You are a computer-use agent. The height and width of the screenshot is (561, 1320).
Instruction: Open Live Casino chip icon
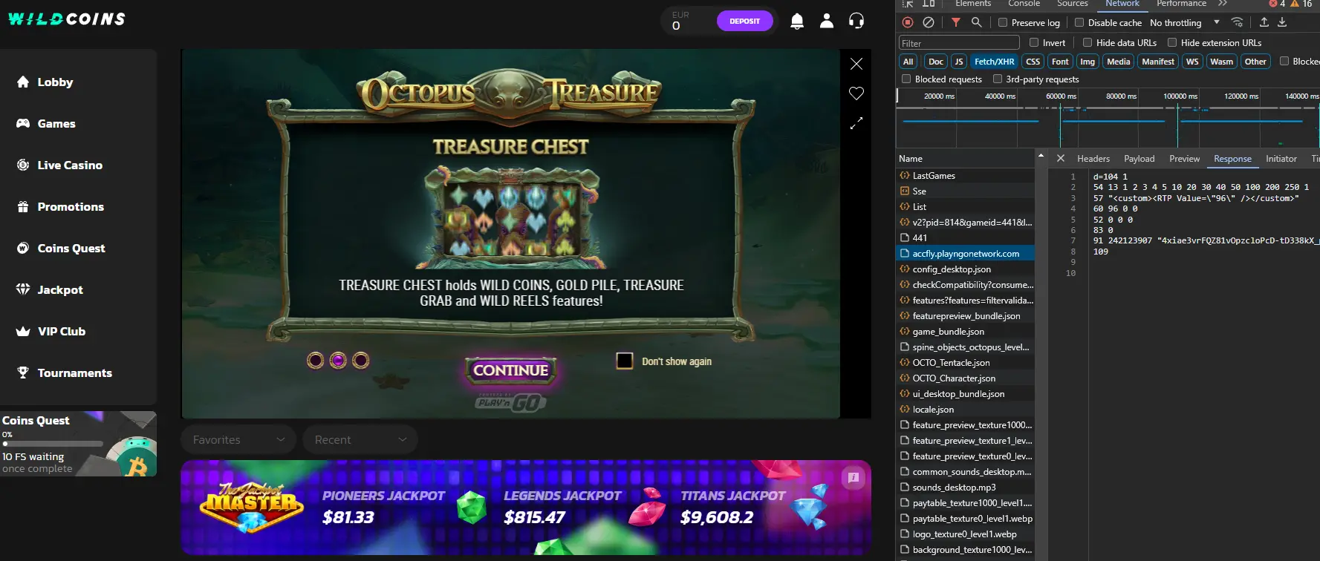(23, 165)
